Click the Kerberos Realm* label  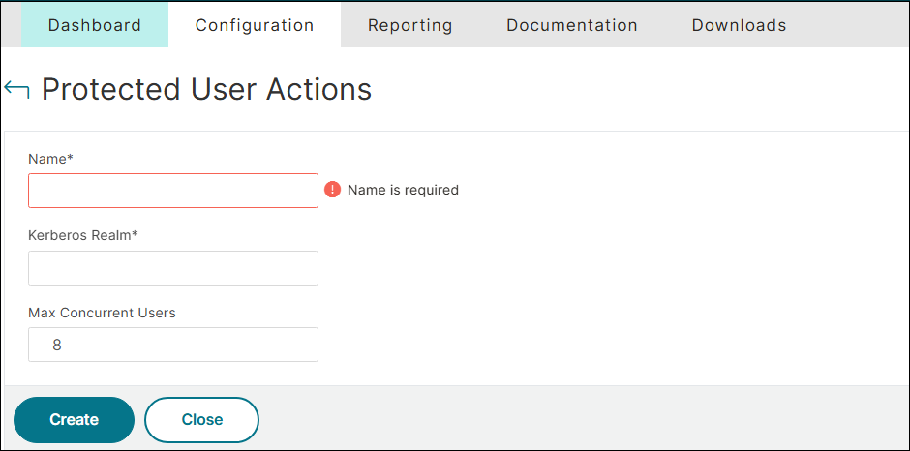pyautogui.click(x=83, y=236)
